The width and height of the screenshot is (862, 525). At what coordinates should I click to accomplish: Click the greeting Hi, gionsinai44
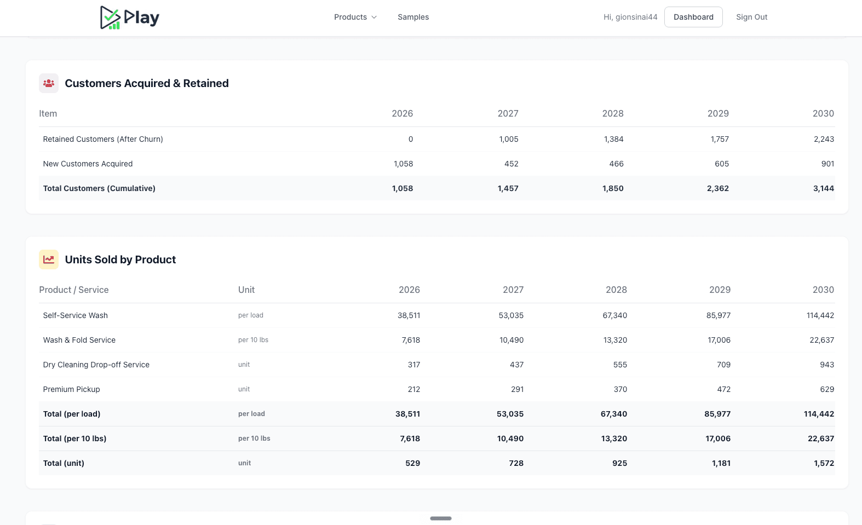630,17
